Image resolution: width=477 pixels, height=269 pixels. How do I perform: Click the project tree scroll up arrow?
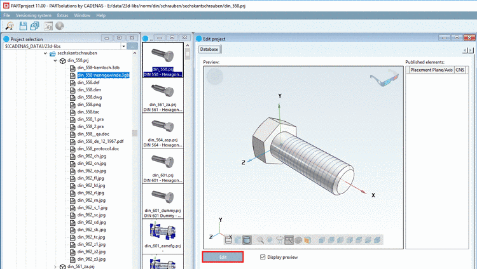point(135,53)
